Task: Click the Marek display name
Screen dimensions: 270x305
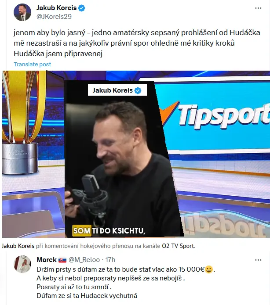Action: pos(47,260)
